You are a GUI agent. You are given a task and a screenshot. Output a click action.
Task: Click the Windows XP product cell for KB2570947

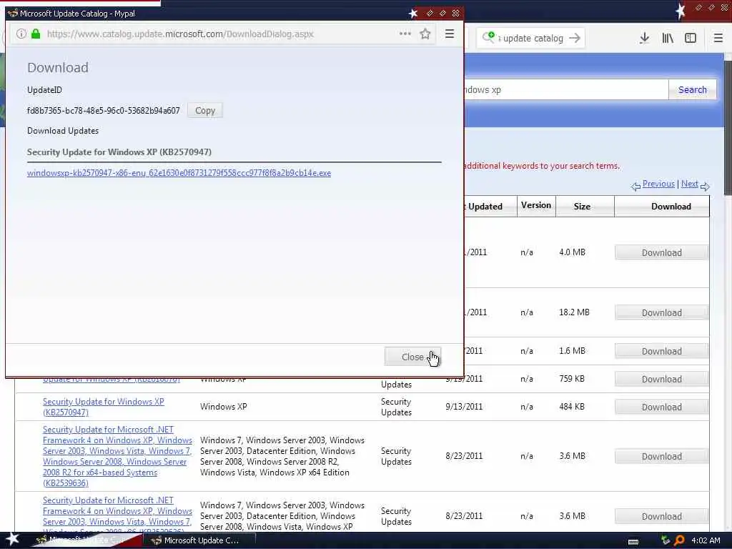[224, 407]
